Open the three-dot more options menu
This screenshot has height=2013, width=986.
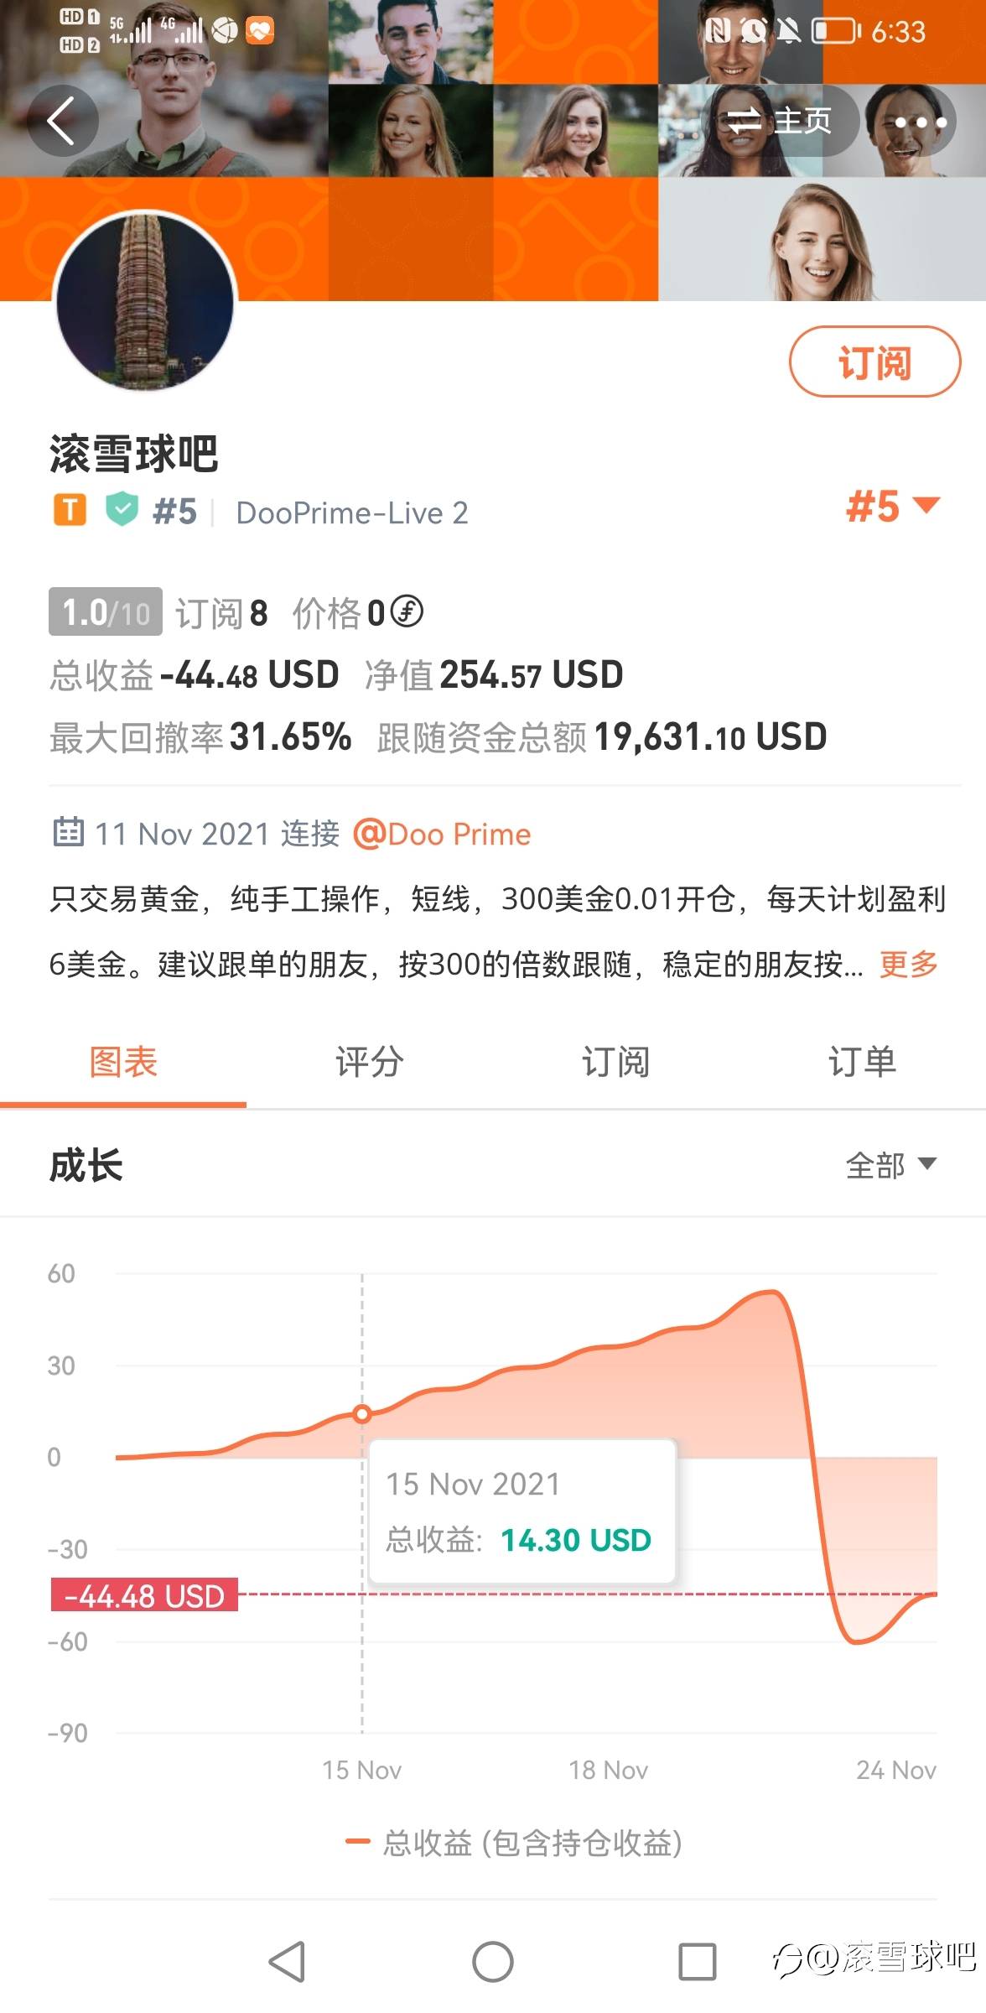coord(920,122)
